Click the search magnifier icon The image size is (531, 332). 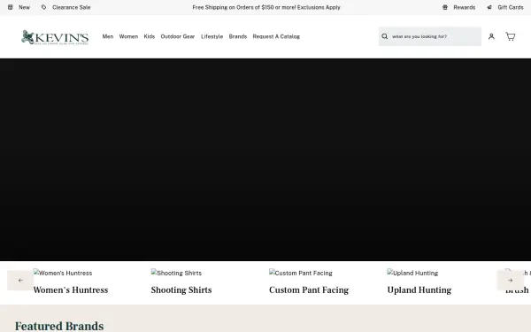(x=385, y=36)
